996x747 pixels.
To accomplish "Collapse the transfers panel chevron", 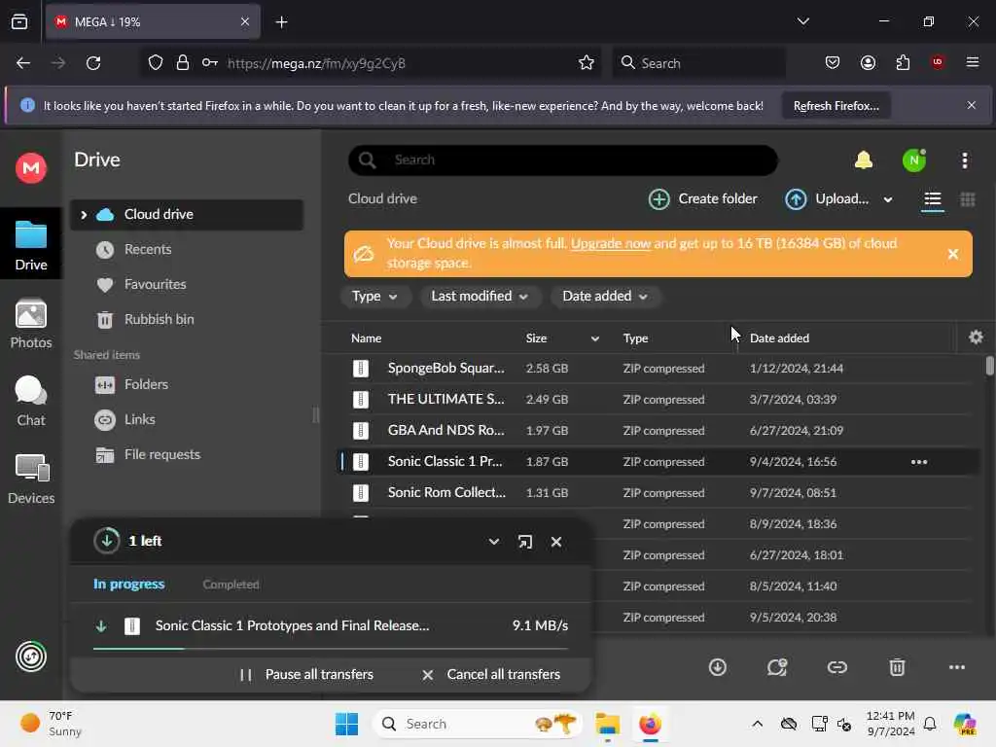I will coord(493,541).
